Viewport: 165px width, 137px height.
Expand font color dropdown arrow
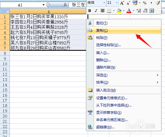point(134,10)
